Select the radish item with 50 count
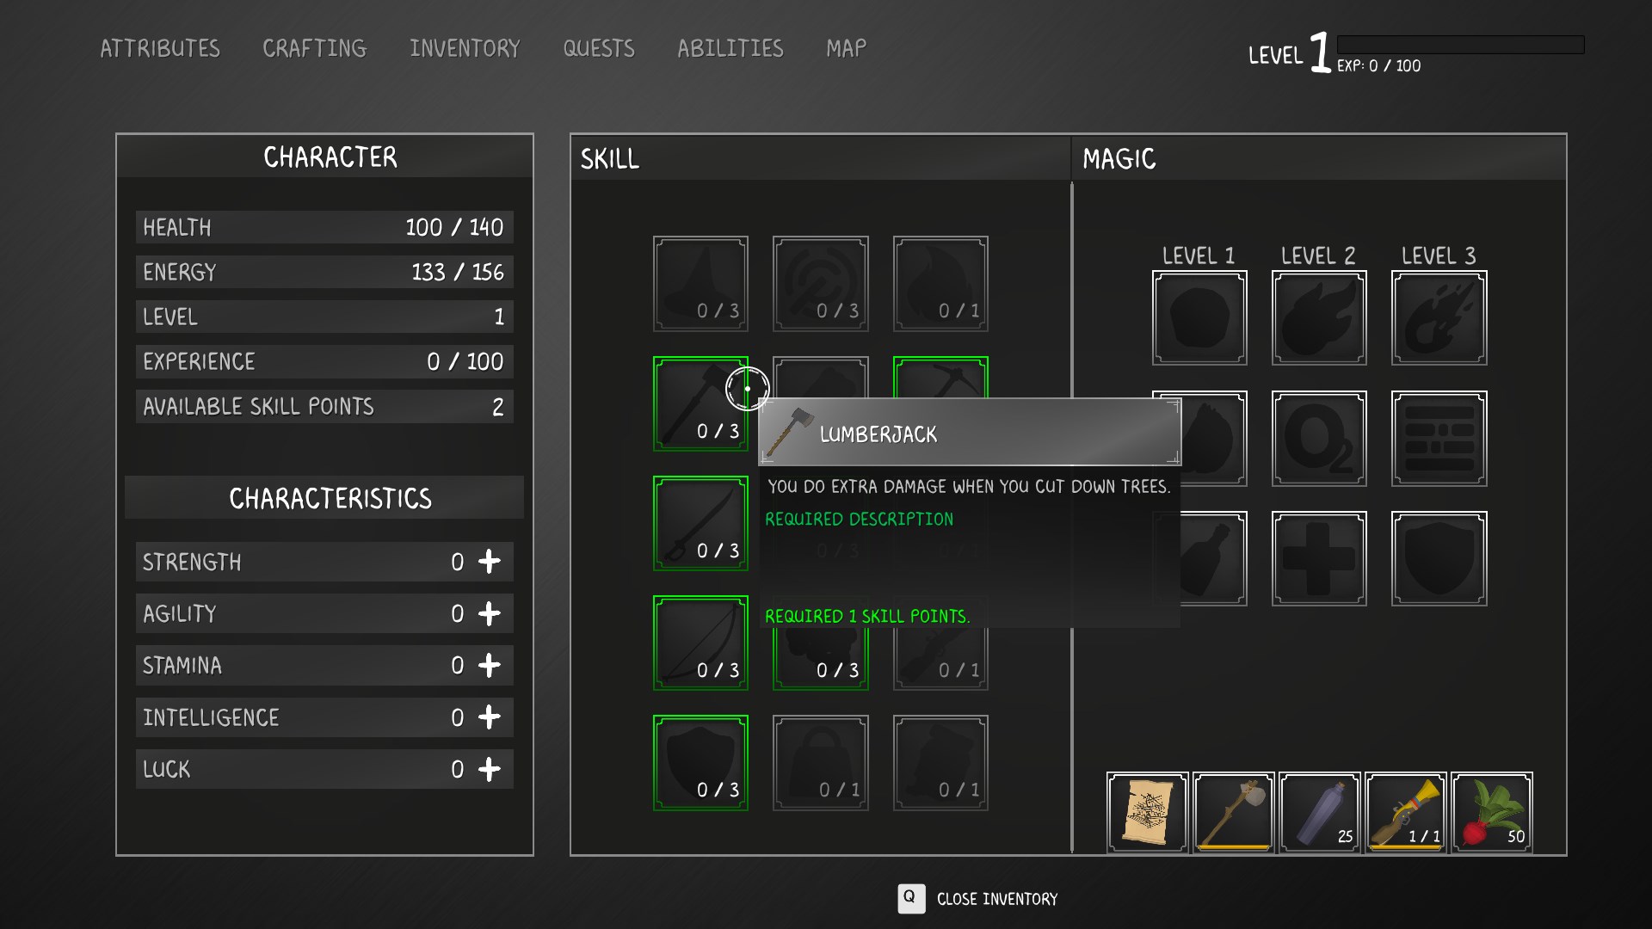The height and width of the screenshot is (929, 1652). [x=1491, y=812]
